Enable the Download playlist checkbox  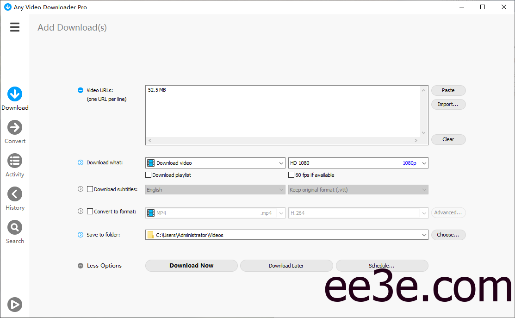tap(149, 175)
